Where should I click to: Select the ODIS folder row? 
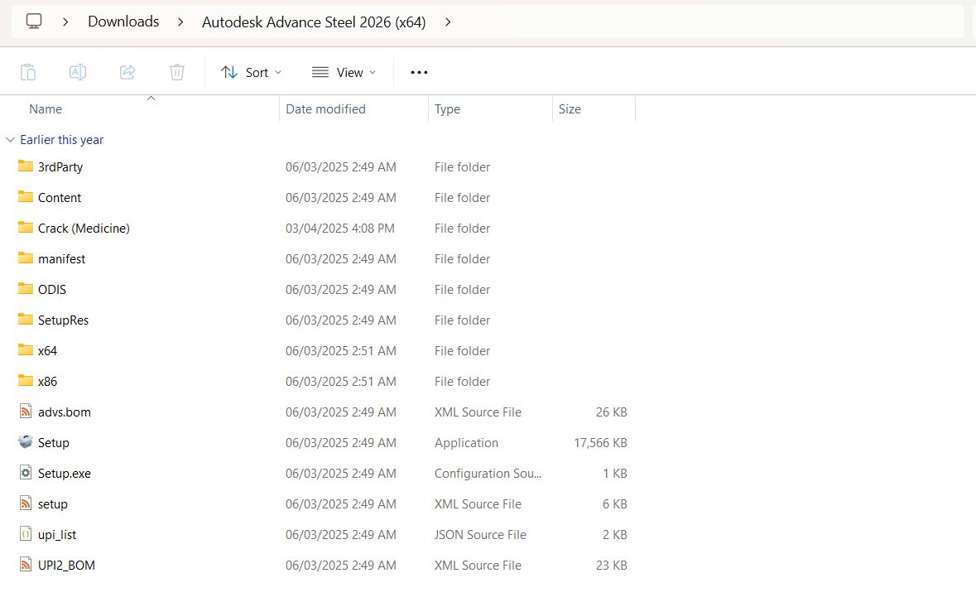52,289
